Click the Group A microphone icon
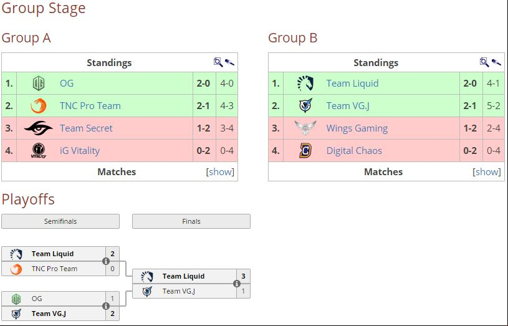Image resolution: width=508 pixels, height=326 pixels. click(x=229, y=62)
